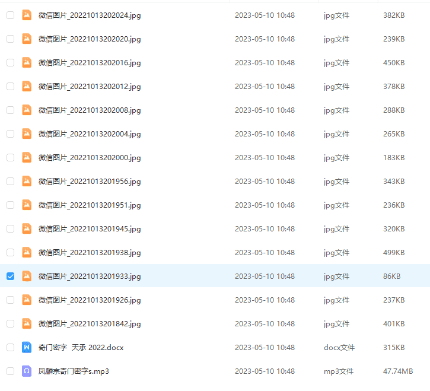
Task: Click image icon for 微信图片_20221013201951.jpg
Action: [x=27, y=205]
